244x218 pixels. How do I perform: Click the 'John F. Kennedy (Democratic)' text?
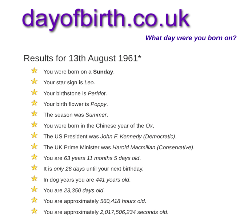pyautogui.click(x=138, y=137)
